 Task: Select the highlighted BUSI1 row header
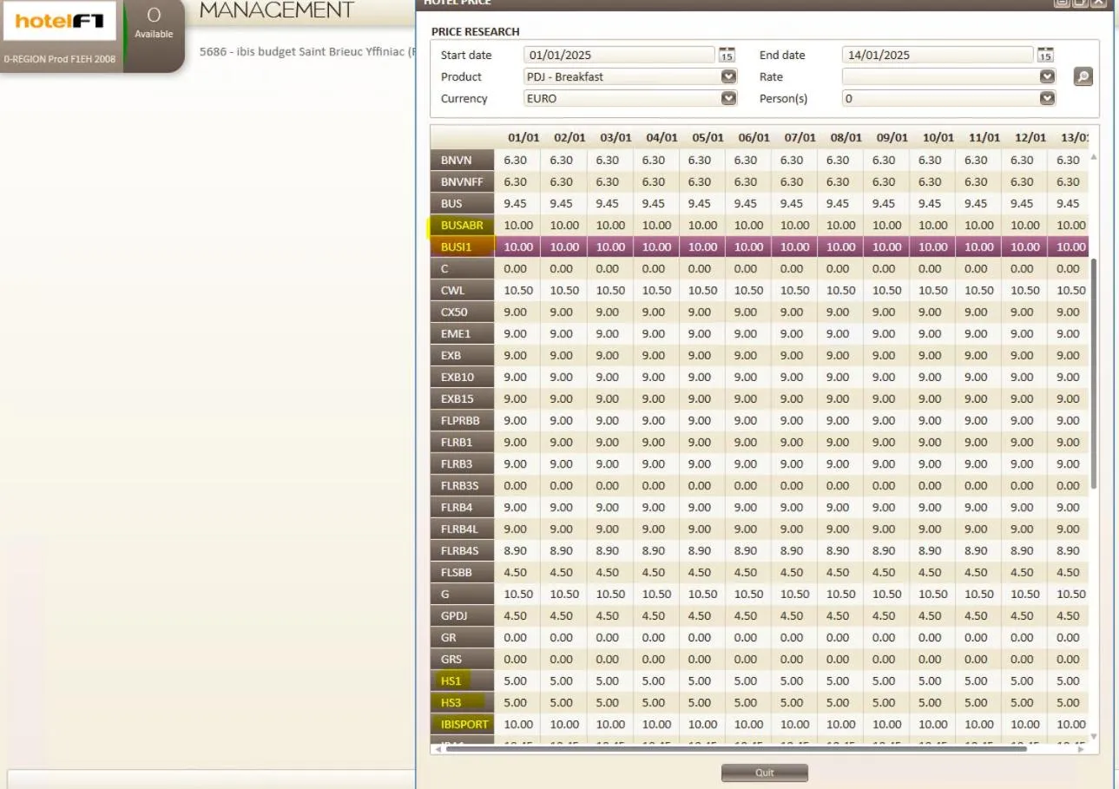[x=462, y=247]
